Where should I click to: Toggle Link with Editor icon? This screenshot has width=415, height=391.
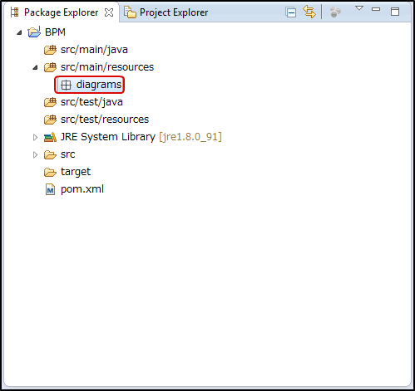[309, 12]
